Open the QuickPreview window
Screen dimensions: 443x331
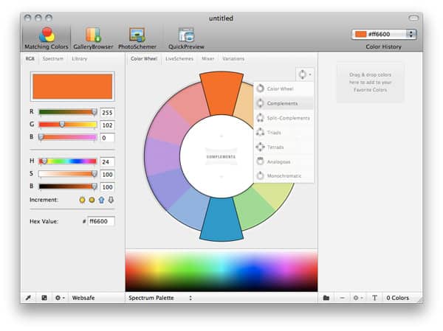185,38
